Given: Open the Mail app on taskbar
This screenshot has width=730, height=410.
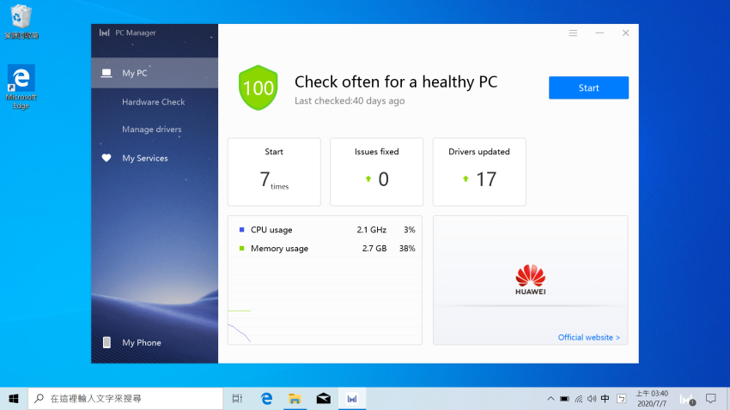Looking at the screenshot, I should click(x=323, y=398).
